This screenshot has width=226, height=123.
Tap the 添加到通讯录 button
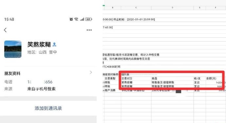click(48, 108)
